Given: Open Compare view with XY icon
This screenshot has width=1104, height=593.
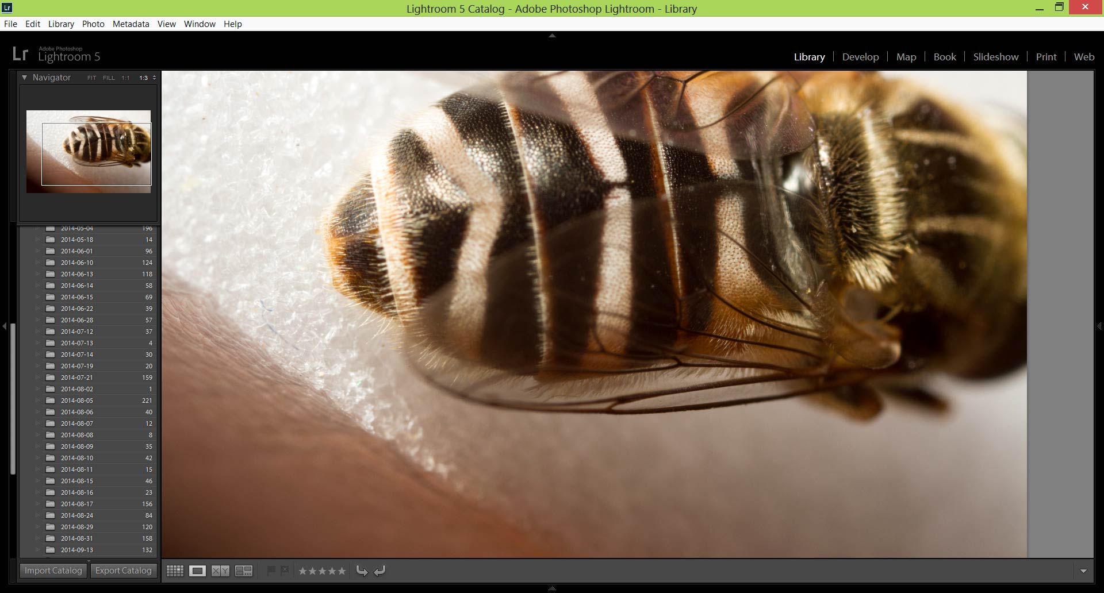Looking at the screenshot, I should pos(220,571).
